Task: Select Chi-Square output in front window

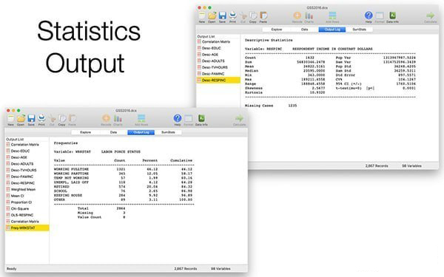Action: click(x=27, y=208)
